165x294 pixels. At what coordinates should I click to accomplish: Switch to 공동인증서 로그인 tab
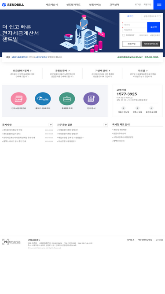pyautogui.click(x=152, y=16)
